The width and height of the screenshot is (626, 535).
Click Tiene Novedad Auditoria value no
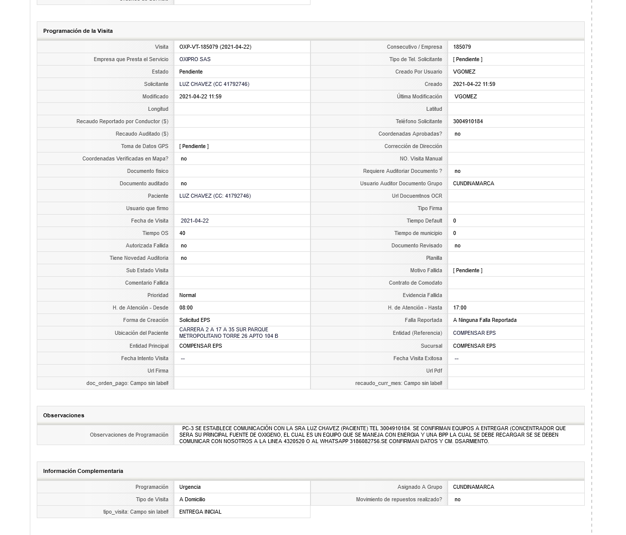184,258
